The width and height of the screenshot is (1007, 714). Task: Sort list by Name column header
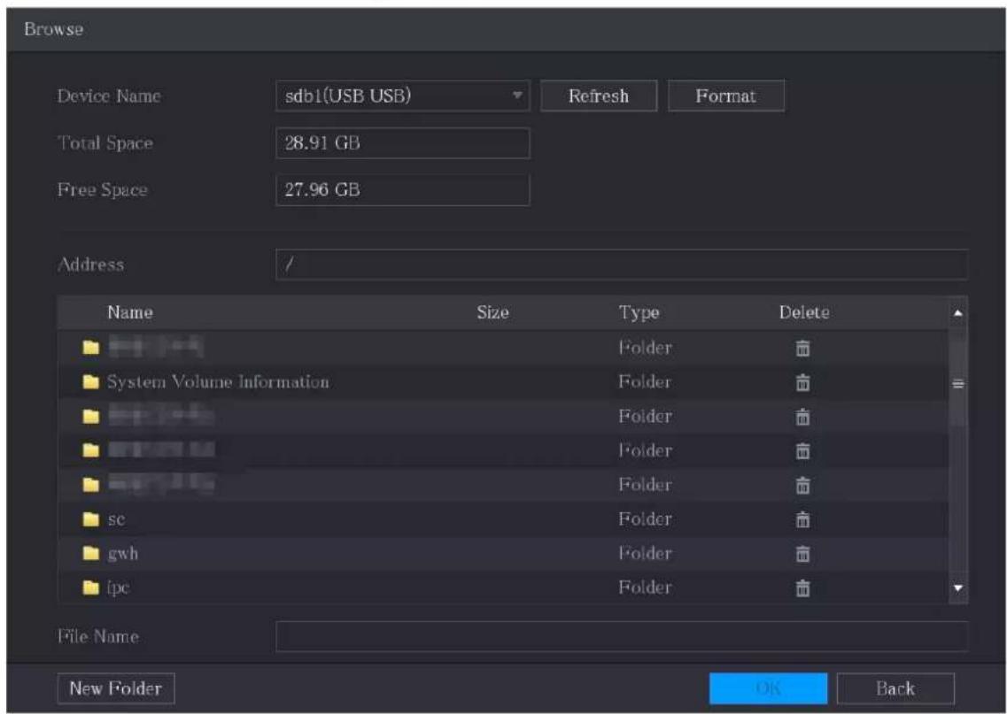(x=129, y=312)
